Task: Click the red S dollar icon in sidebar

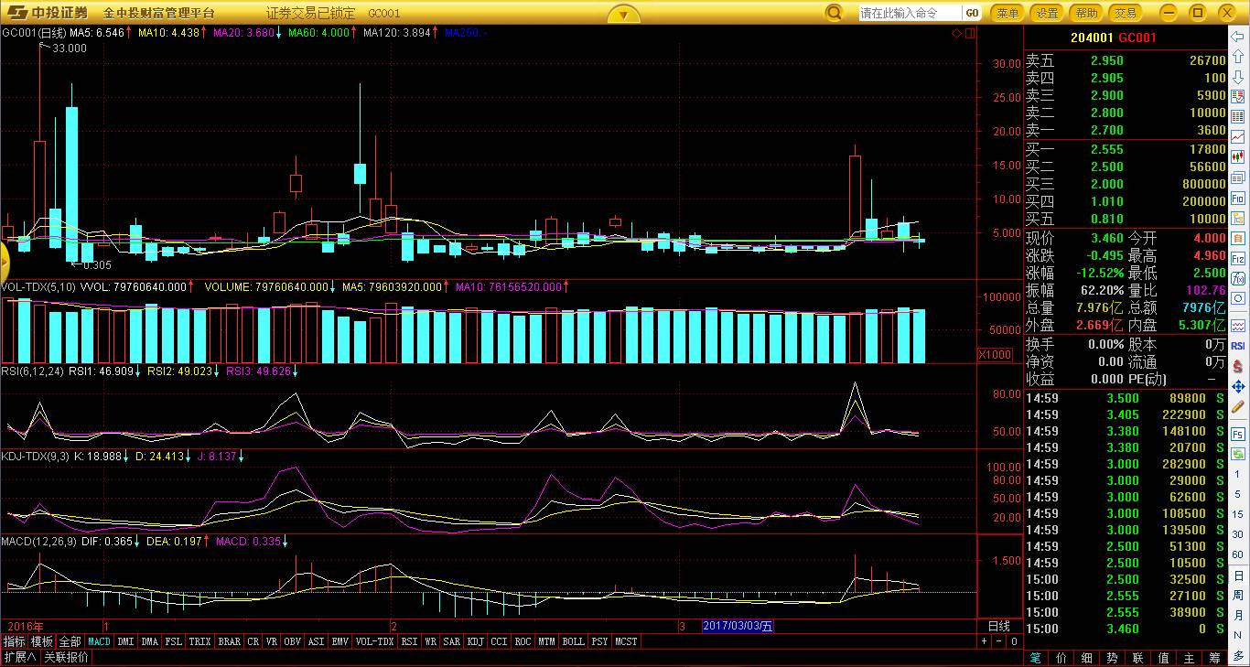Action: pos(1238,366)
